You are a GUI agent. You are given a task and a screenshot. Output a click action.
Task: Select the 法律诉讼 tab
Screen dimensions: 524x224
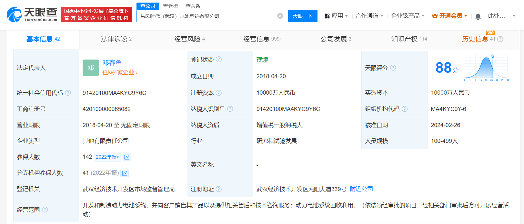click(x=116, y=39)
